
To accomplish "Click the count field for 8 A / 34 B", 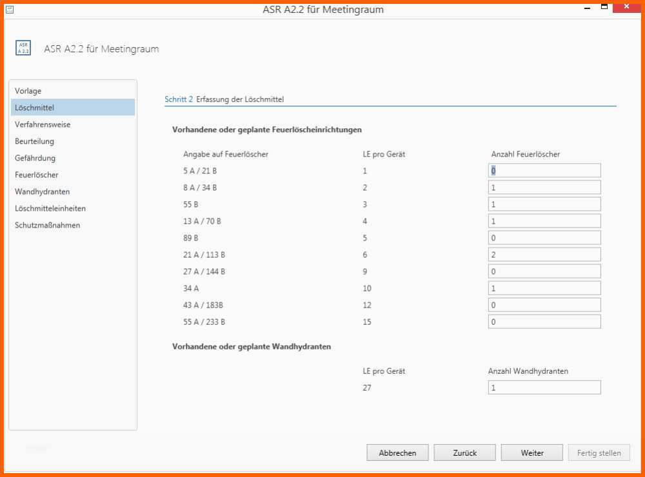I will tap(544, 188).
